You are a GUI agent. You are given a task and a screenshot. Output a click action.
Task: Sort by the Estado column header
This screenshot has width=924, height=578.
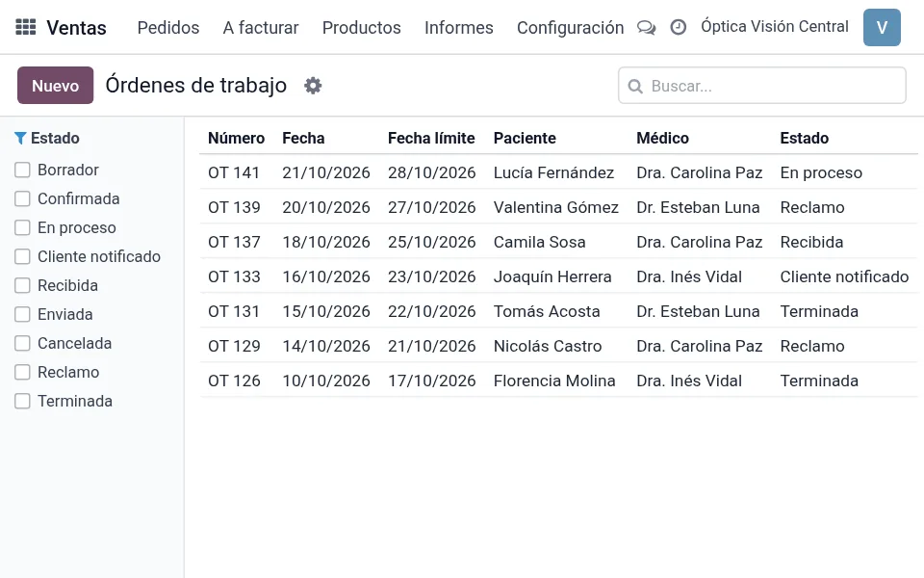click(805, 138)
